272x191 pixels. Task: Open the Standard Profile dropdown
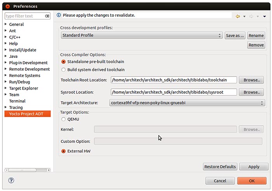coord(142,35)
